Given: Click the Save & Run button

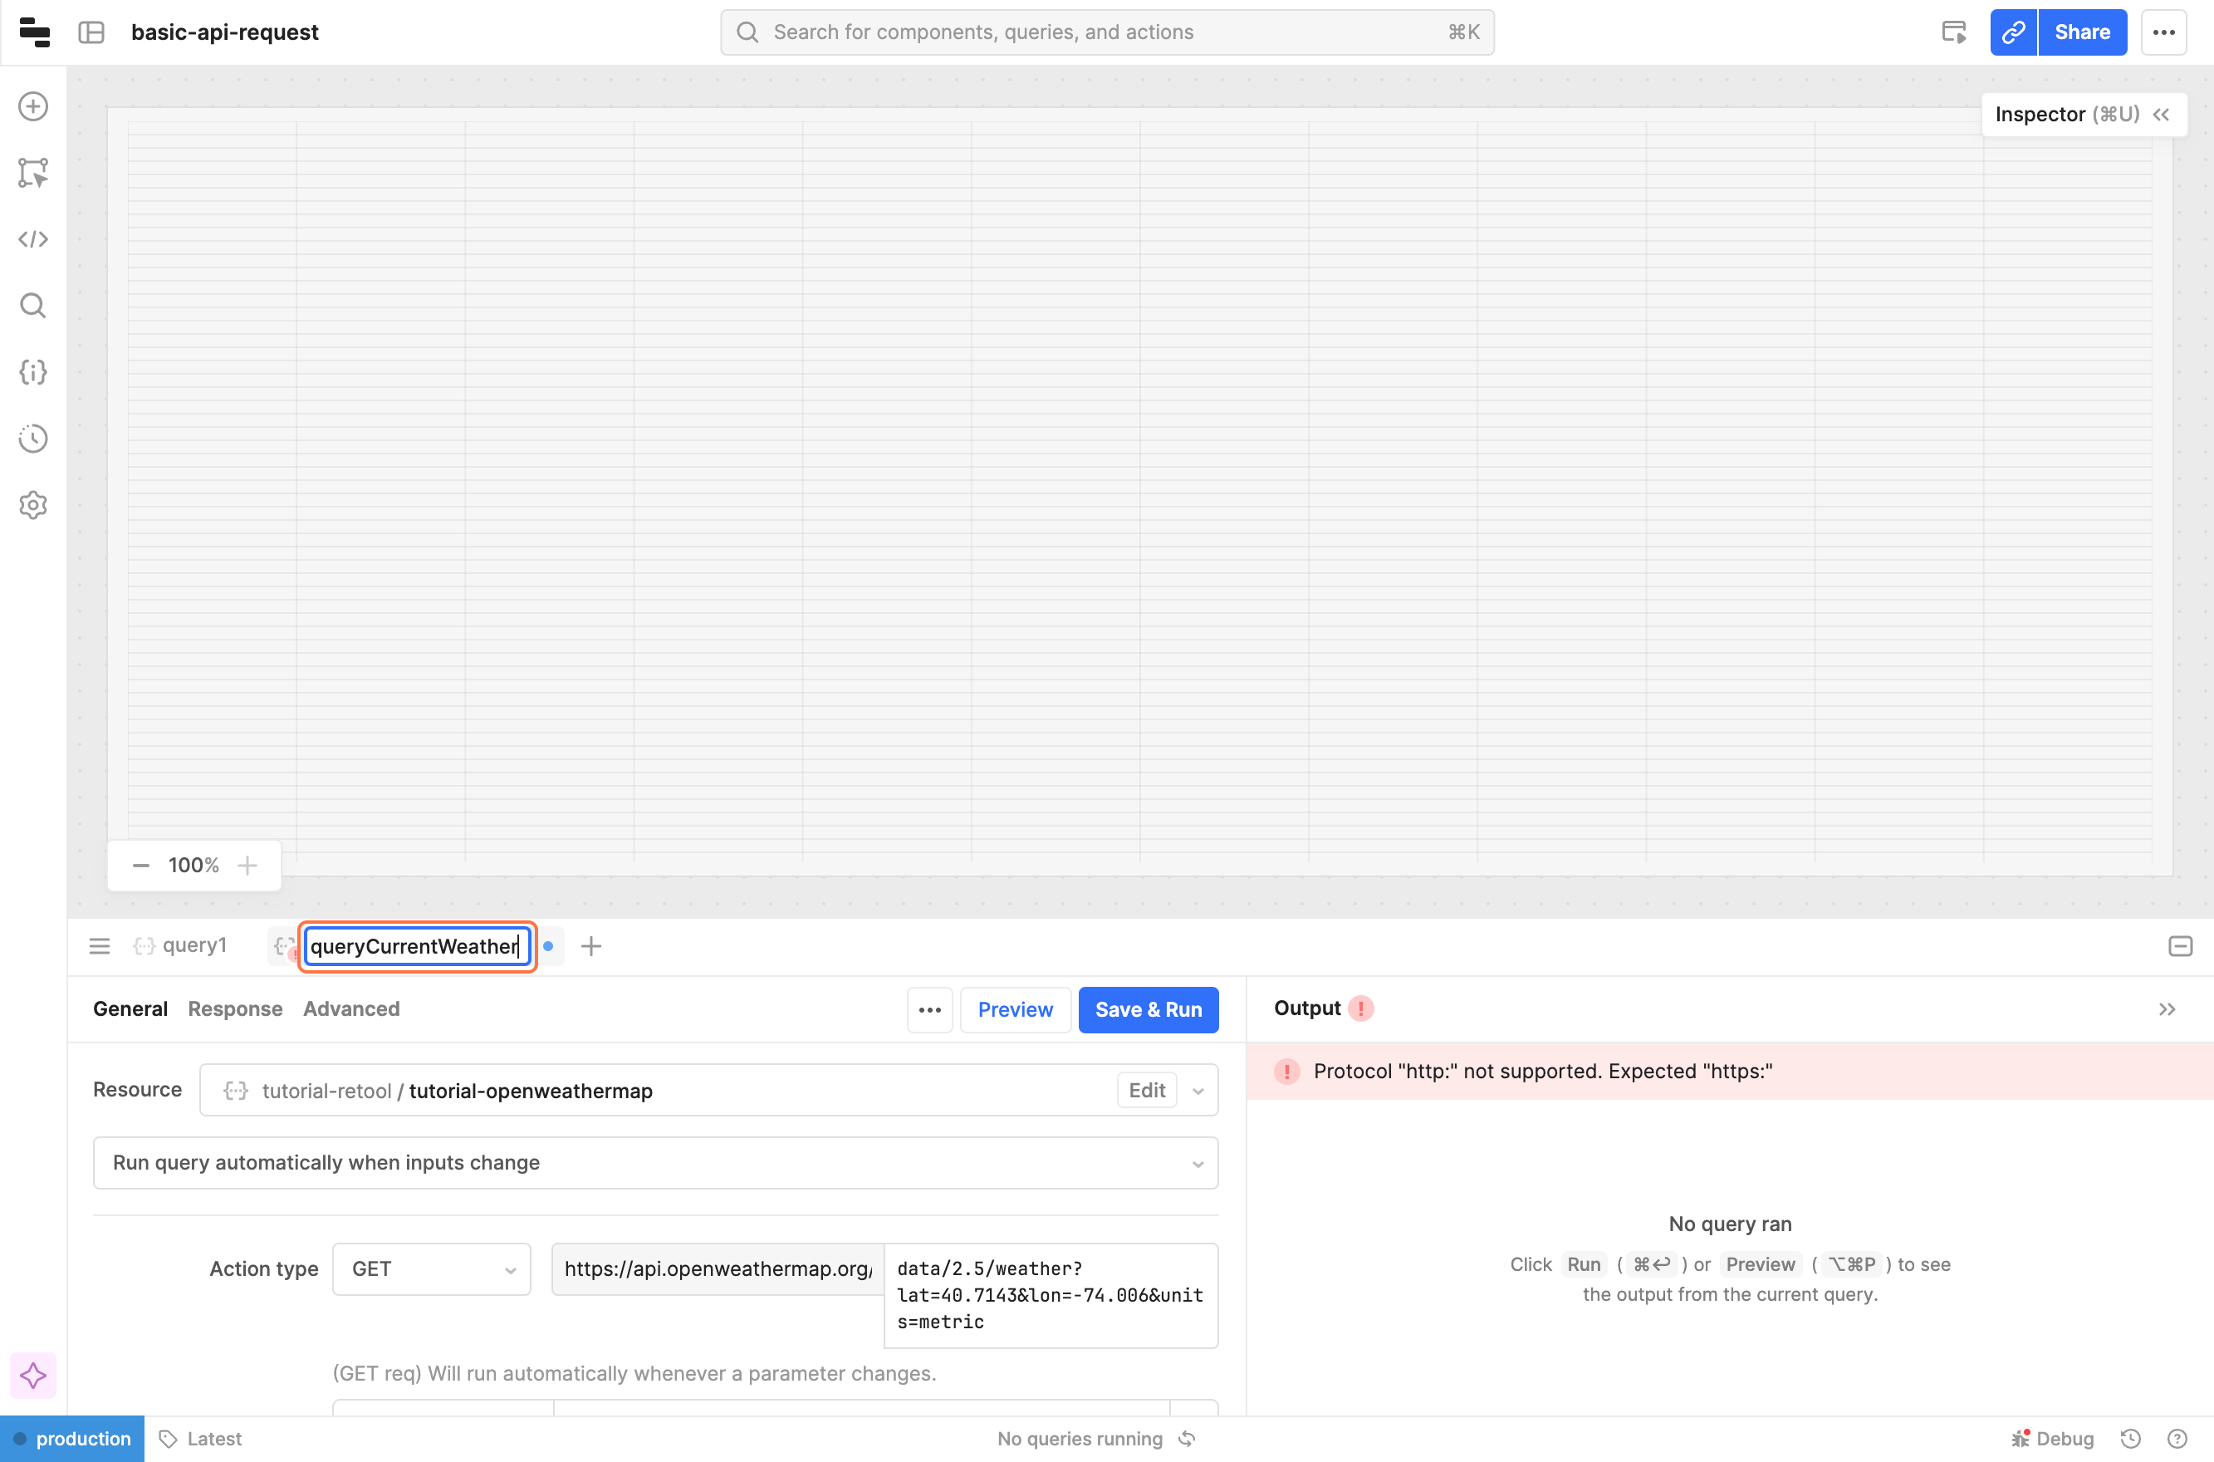Looking at the screenshot, I should pyautogui.click(x=1148, y=1010).
